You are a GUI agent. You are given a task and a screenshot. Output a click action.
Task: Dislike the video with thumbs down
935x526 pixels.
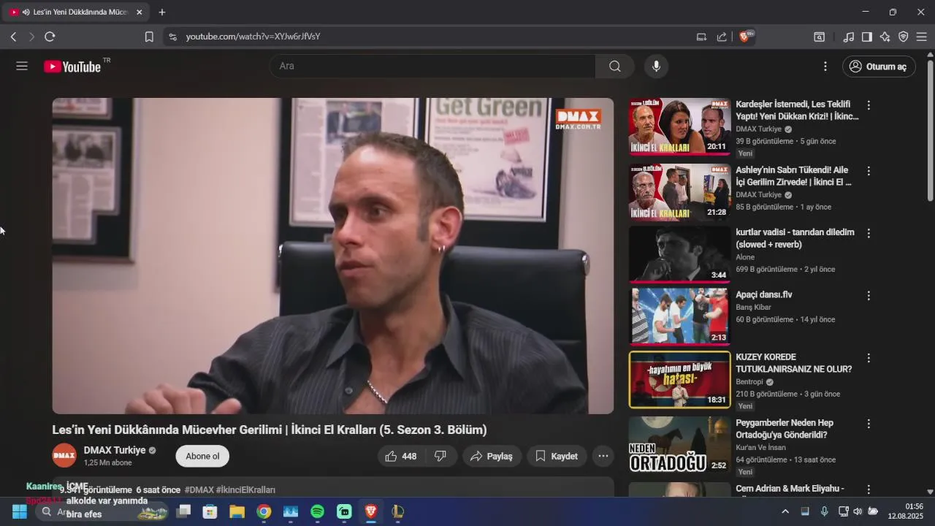441,456
